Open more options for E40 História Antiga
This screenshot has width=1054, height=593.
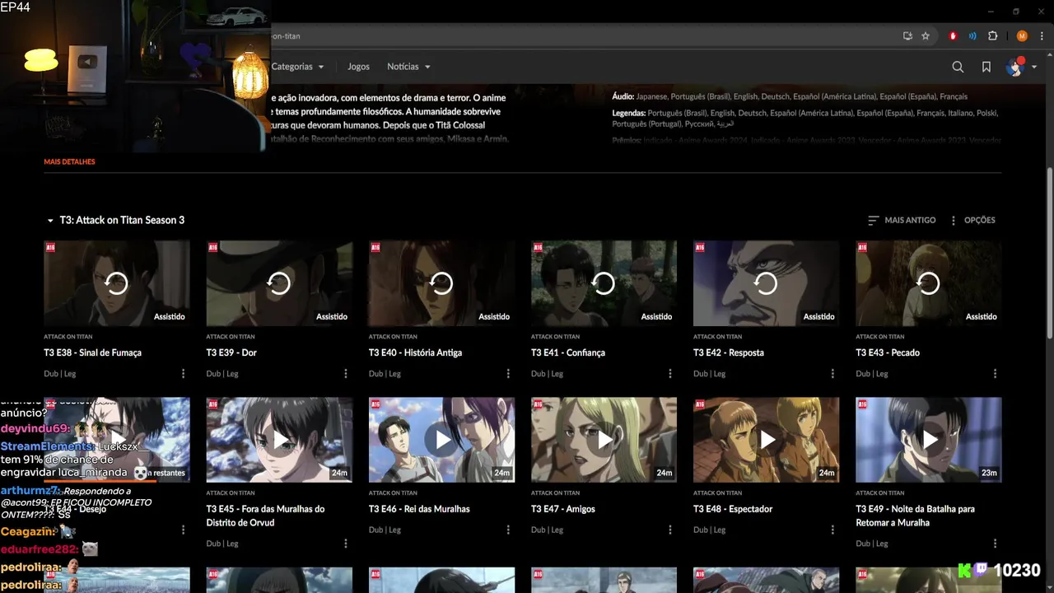pyautogui.click(x=508, y=374)
